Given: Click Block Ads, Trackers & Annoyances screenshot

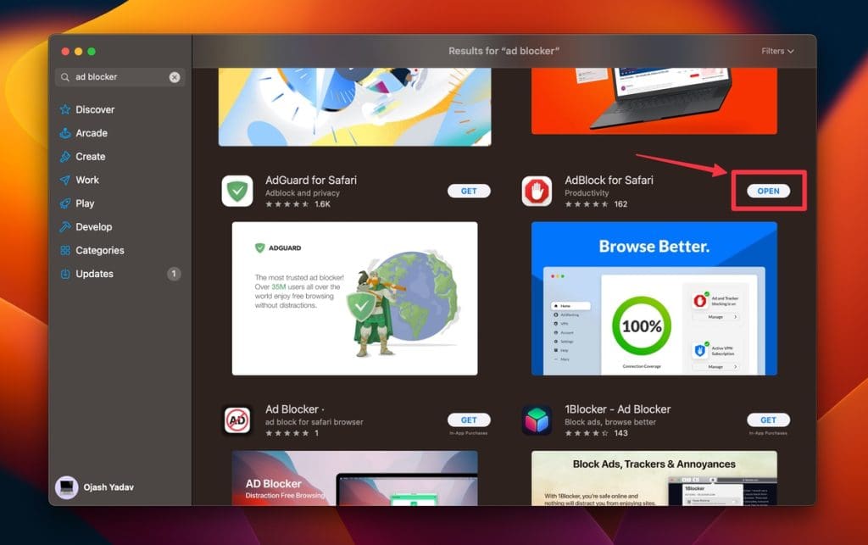Looking at the screenshot, I should (x=654, y=478).
